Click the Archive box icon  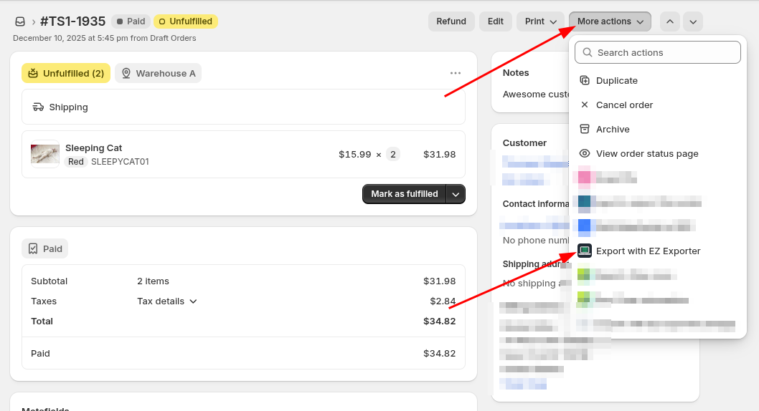pos(585,129)
